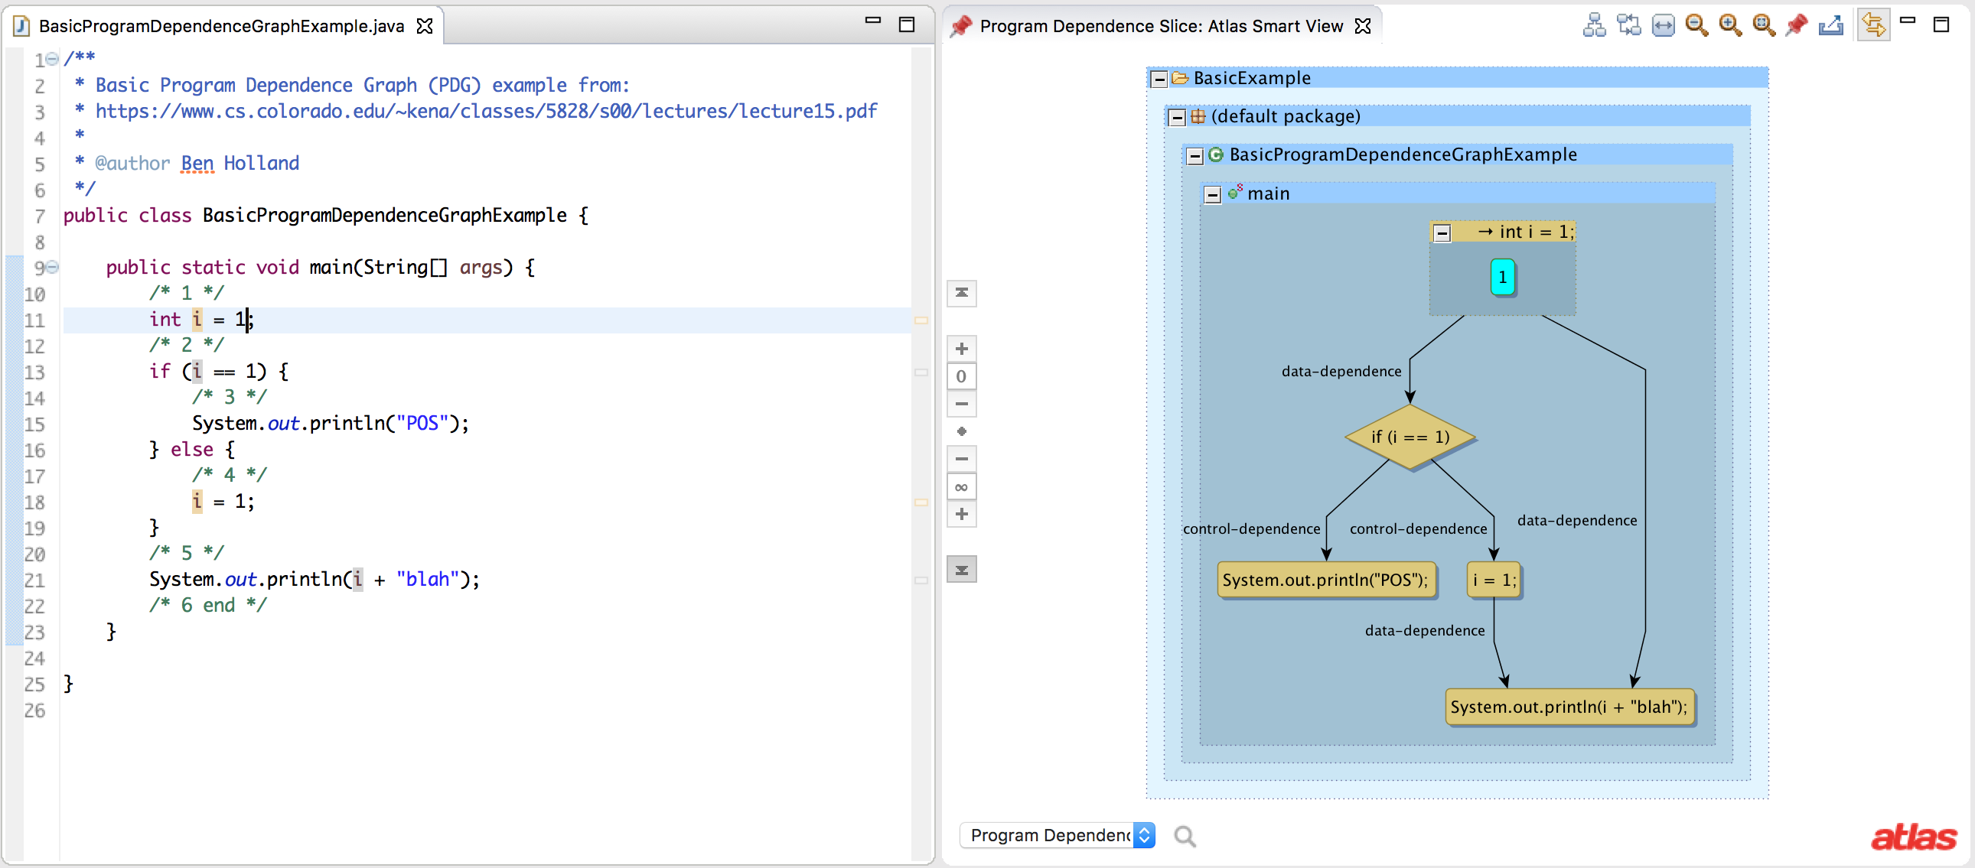Decrease reverse step depth with upper minus button
Screen dimensions: 1975x868
(961, 404)
